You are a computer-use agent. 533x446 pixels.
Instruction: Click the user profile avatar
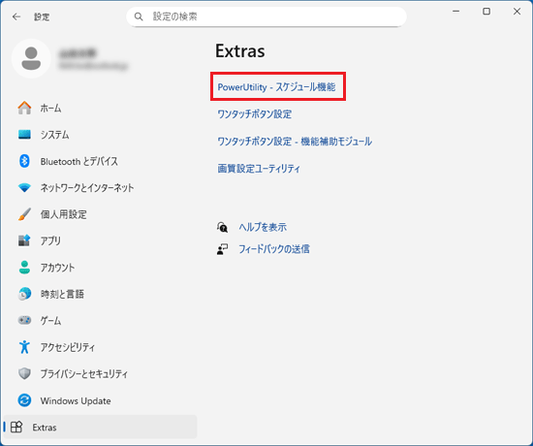click(x=31, y=58)
